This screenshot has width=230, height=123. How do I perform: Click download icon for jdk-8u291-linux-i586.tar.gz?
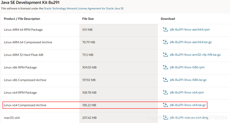(166, 80)
